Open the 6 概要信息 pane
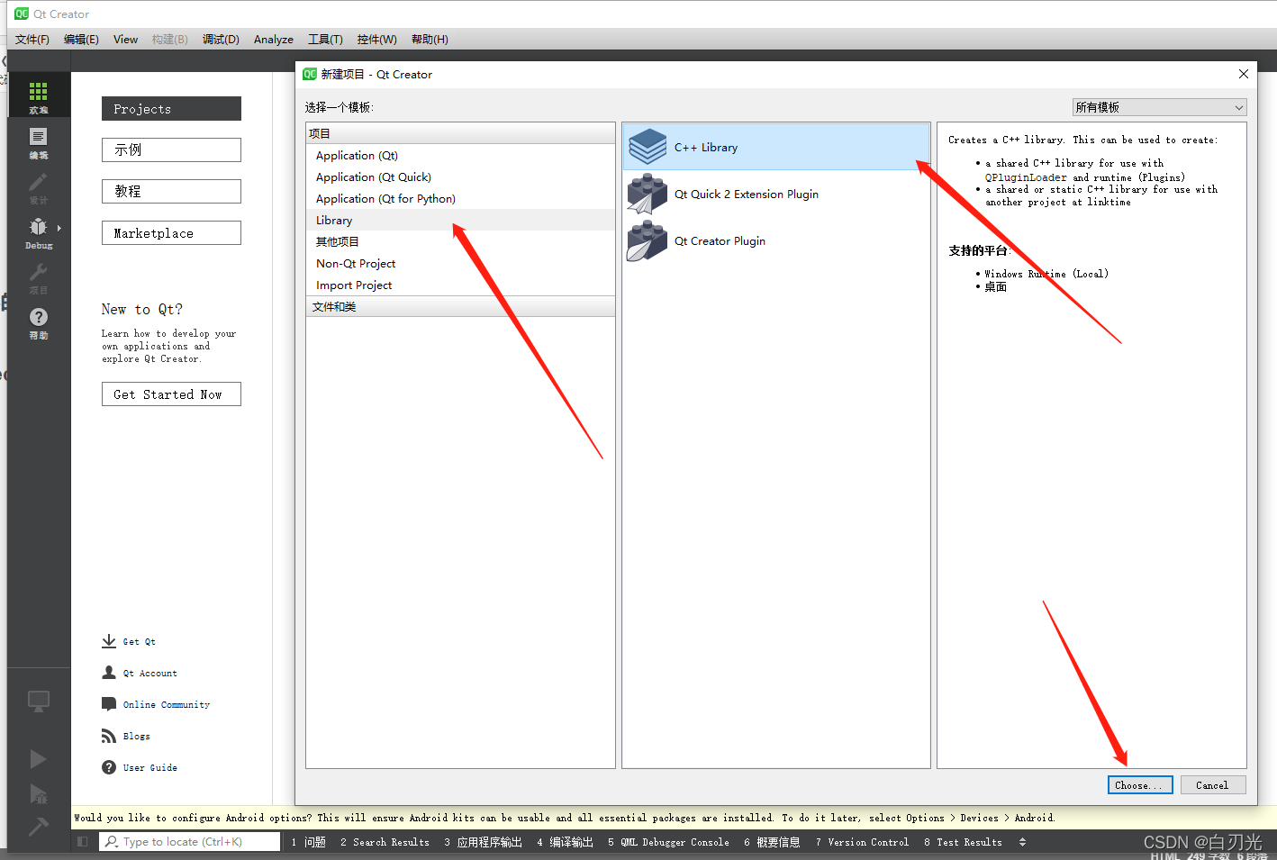Viewport: 1277px width, 860px height. pyautogui.click(x=773, y=842)
